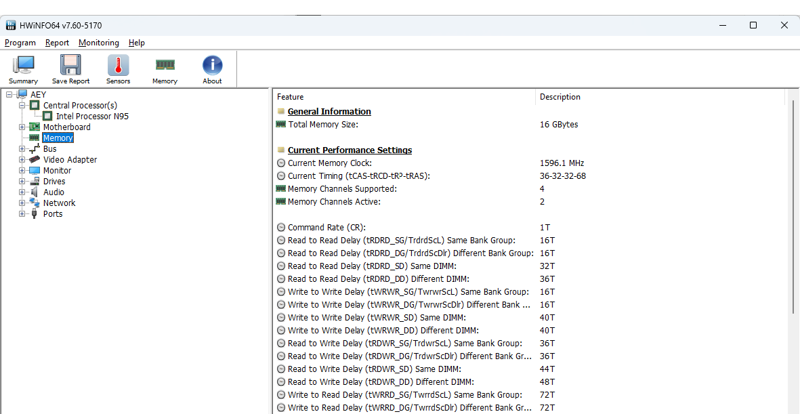
Task: Expand the Bus tree node
Action: pyautogui.click(x=22, y=148)
